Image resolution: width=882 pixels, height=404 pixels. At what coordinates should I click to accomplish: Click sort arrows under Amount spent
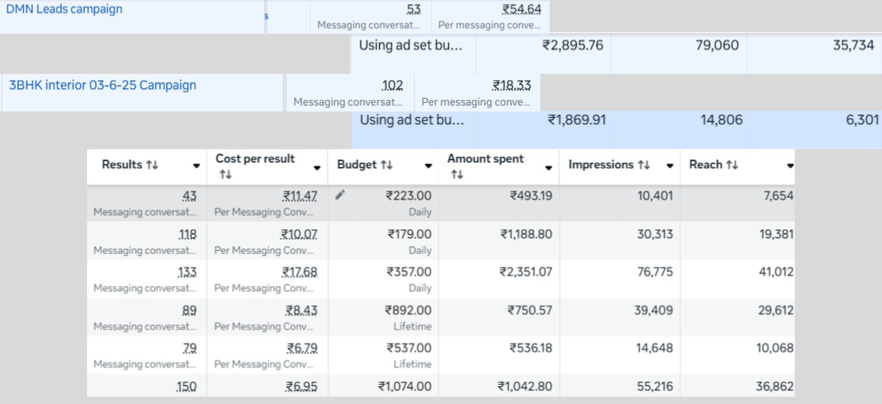(457, 175)
